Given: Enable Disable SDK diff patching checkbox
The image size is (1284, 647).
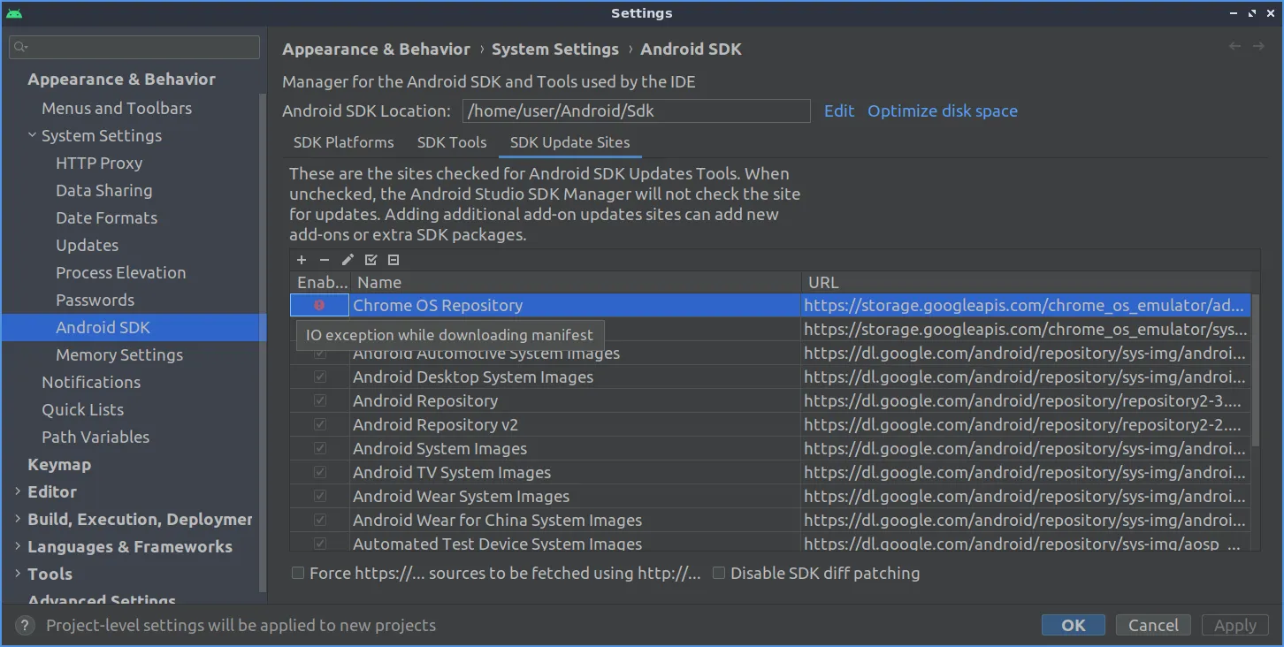Looking at the screenshot, I should point(719,573).
